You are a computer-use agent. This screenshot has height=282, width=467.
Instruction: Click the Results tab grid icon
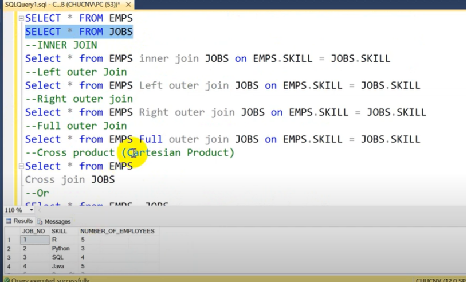(9, 221)
